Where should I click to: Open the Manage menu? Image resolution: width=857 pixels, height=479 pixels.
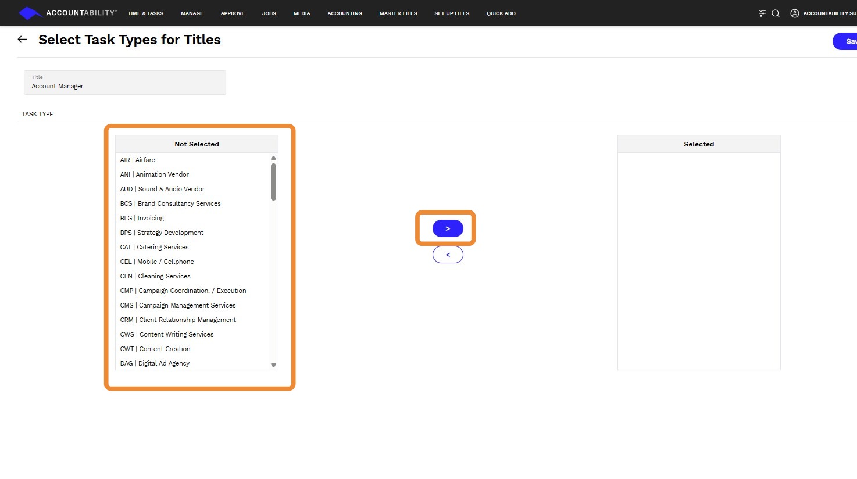tap(192, 13)
